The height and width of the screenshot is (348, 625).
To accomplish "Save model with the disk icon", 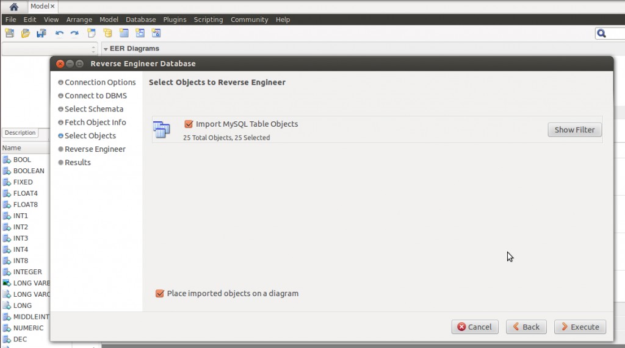I will 42,33.
